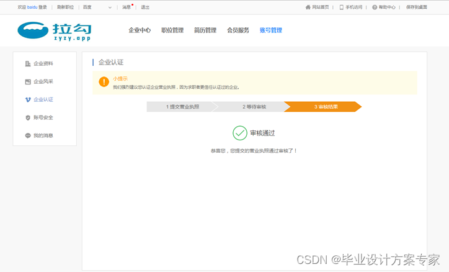Click the tip sentence about 营业执照 certification

[176, 87]
